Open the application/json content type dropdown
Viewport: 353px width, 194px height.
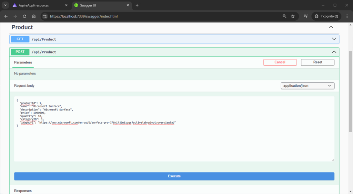point(307,86)
